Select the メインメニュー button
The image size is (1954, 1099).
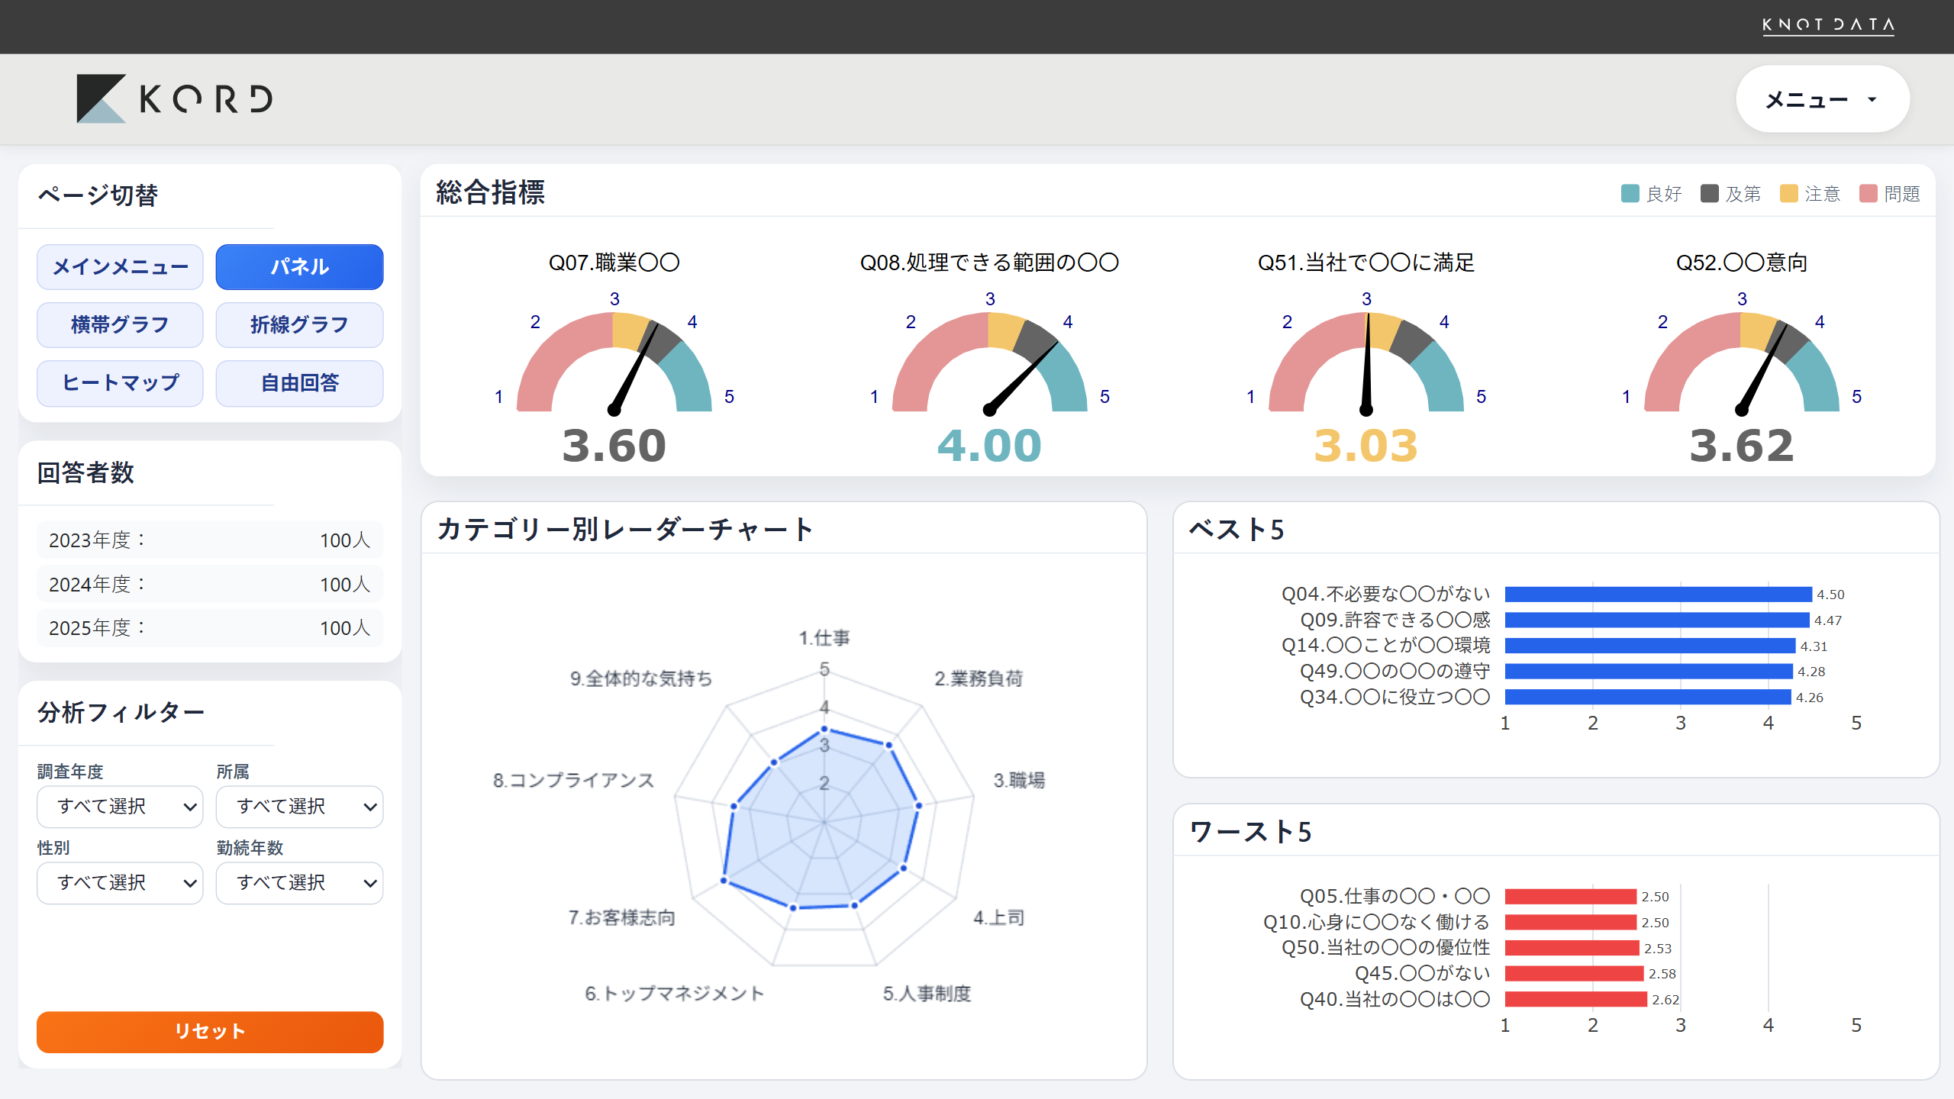tap(119, 266)
